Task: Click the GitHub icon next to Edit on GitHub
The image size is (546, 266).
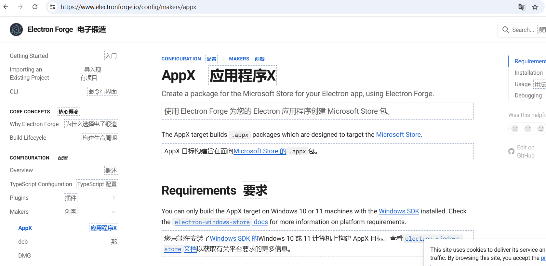Action: 511,151
